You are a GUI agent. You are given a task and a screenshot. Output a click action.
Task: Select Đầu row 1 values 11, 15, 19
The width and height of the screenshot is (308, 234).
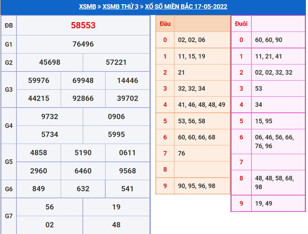[192, 56]
